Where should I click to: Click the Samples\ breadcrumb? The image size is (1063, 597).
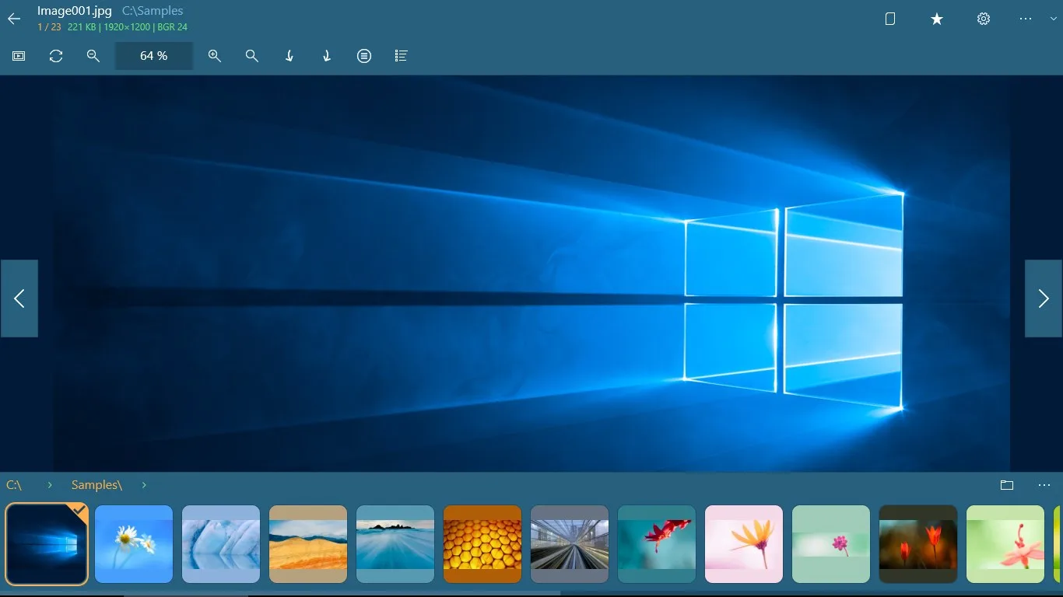[96, 485]
